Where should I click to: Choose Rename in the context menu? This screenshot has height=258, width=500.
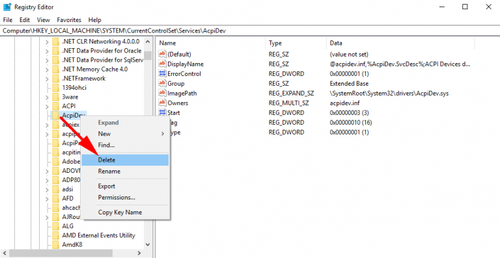[125, 171]
